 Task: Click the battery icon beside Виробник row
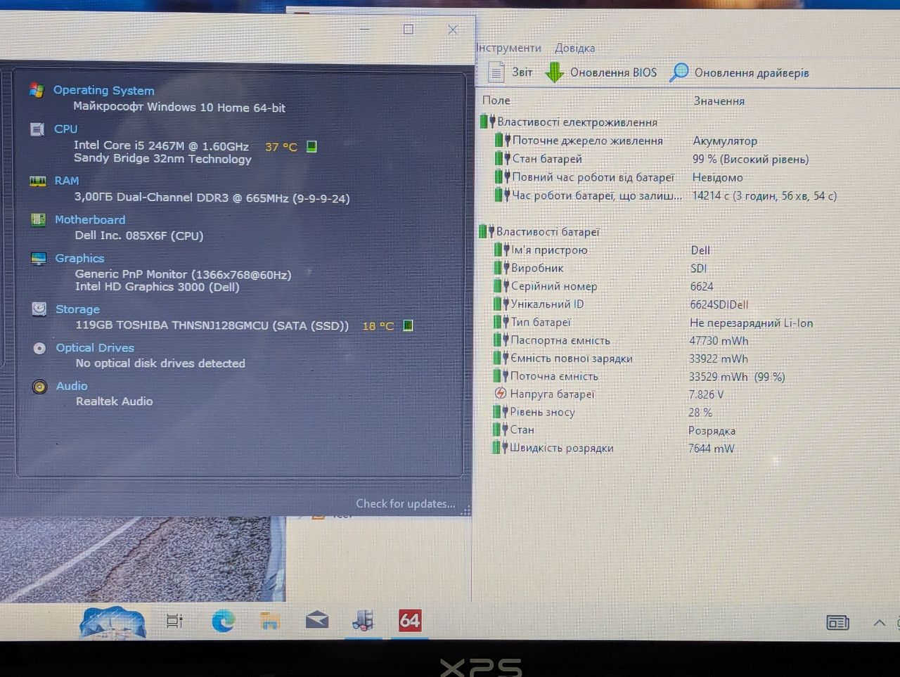(x=501, y=268)
